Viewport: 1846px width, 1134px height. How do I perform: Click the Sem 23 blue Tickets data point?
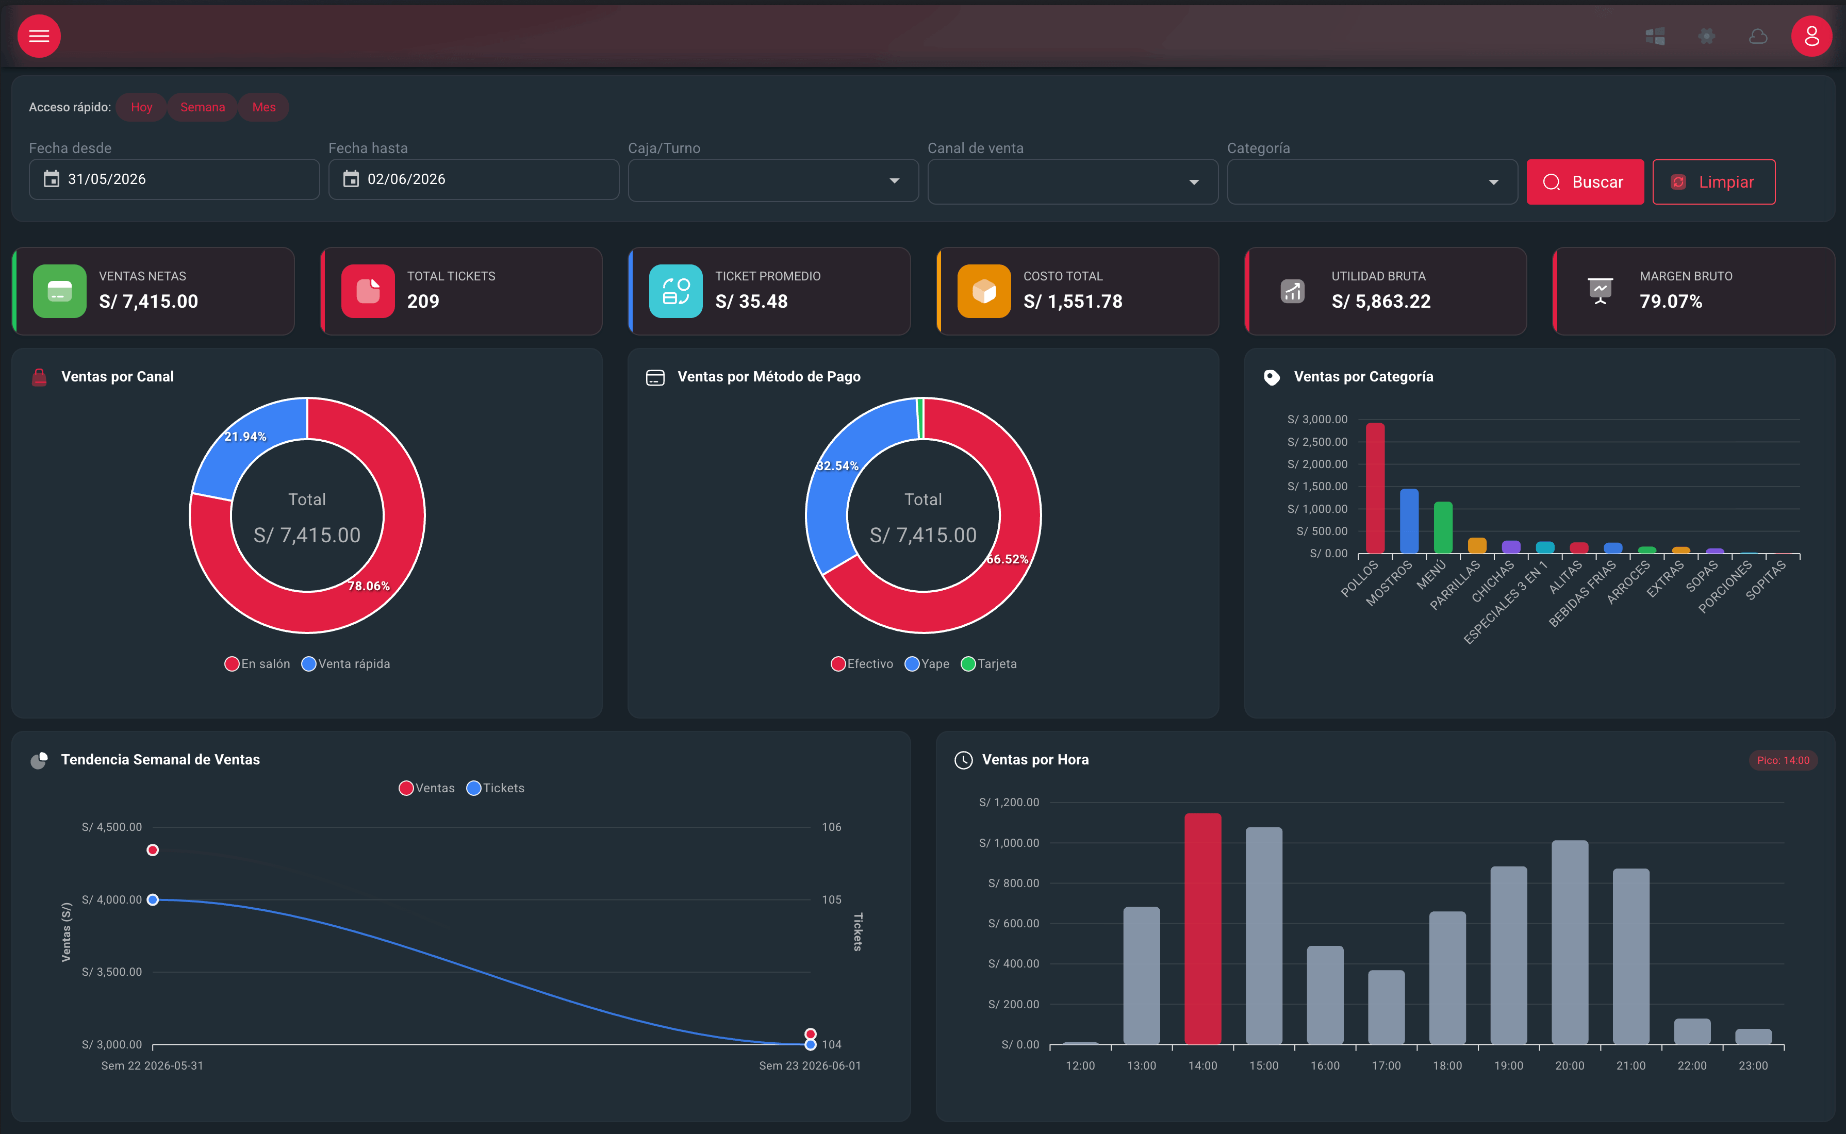[810, 1044]
